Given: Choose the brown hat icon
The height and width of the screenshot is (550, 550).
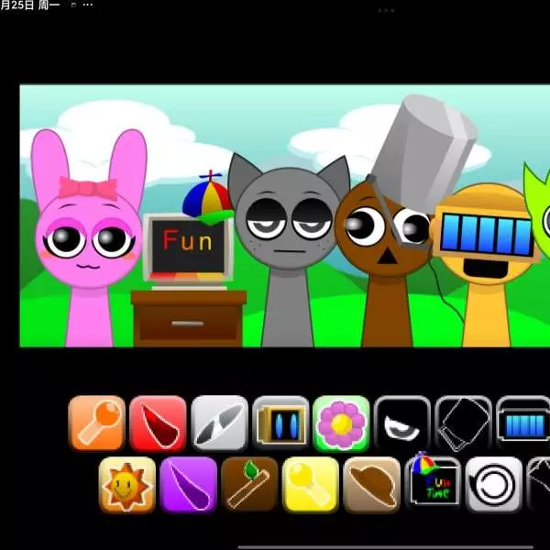Looking at the screenshot, I should point(372,484).
